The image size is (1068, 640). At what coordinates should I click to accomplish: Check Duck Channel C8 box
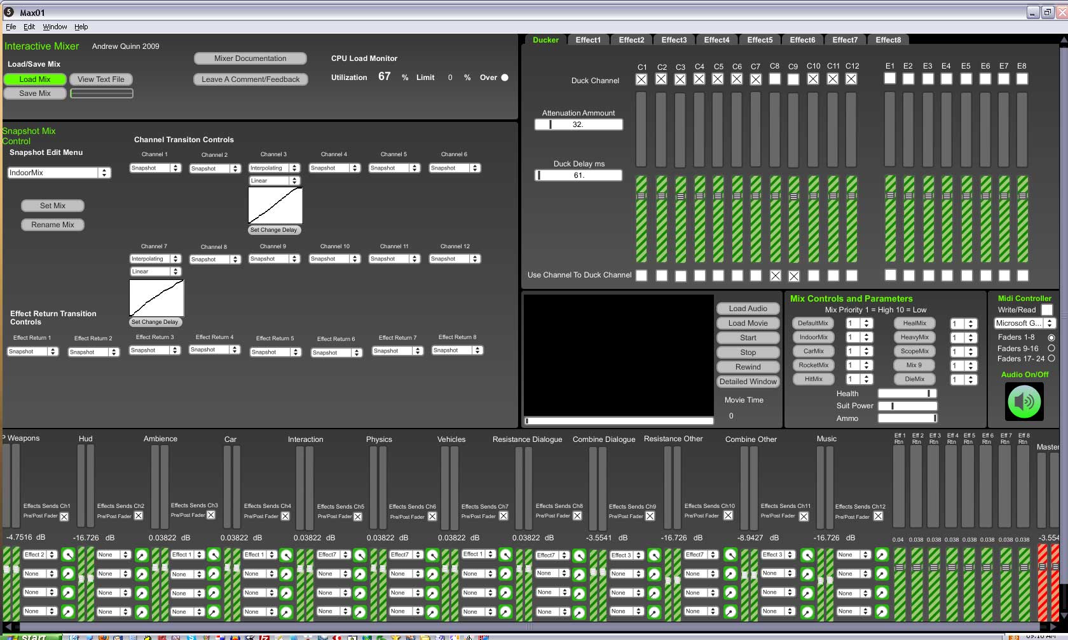point(774,79)
